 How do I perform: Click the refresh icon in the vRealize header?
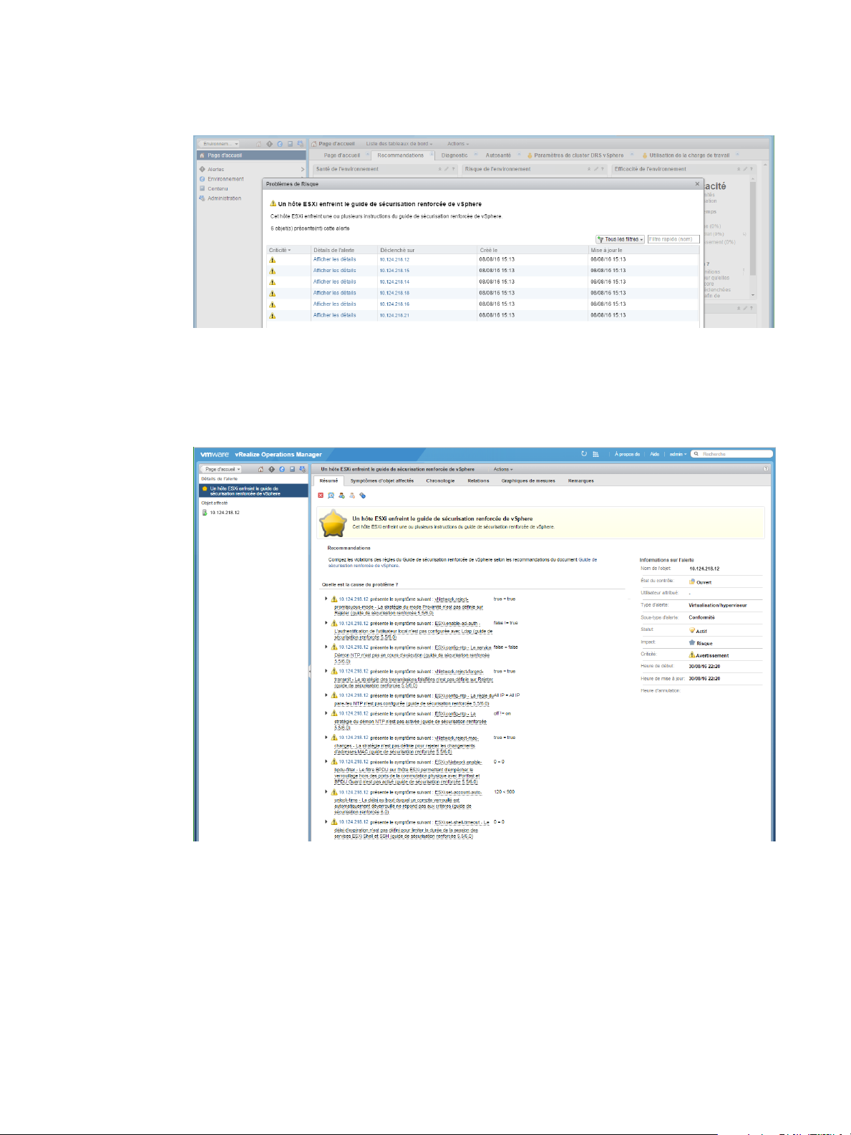[584, 454]
